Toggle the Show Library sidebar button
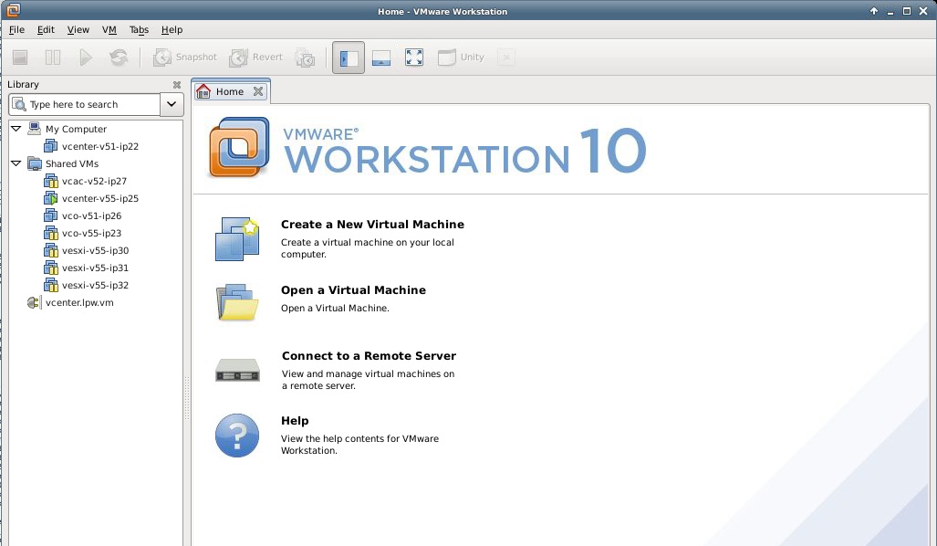Image resolution: width=937 pixels, height=546 pixels. (349, 58)
